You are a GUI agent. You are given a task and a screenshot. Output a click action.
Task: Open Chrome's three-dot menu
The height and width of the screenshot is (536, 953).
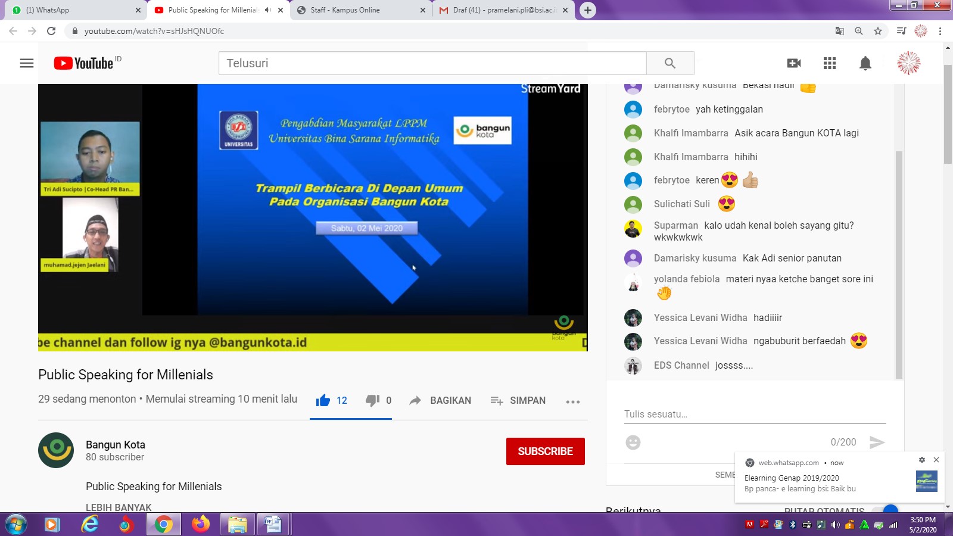click(x=940, y=31)
